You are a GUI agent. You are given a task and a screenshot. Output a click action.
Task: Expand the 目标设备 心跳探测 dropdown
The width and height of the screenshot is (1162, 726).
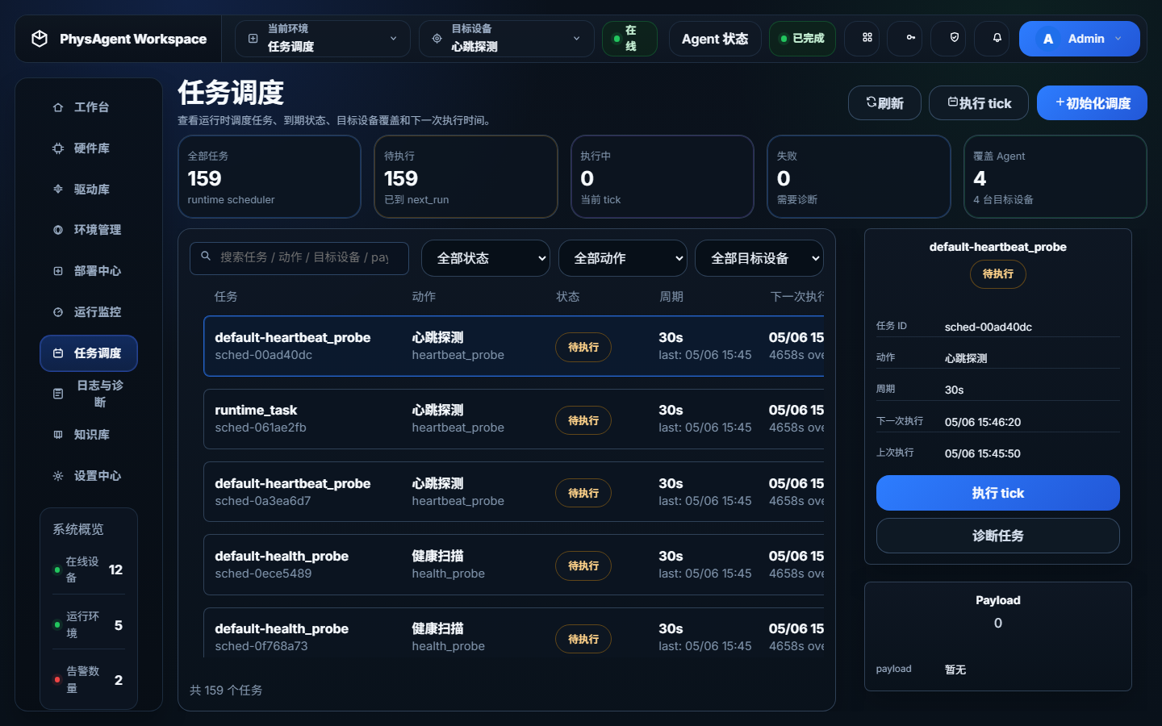click(x=507, y=39)
